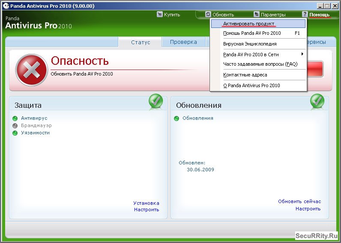Viewport: 341px width, 243px height.
Task: Click the shopping cart icon beside Купить
Action: click(x=160, y=15)
